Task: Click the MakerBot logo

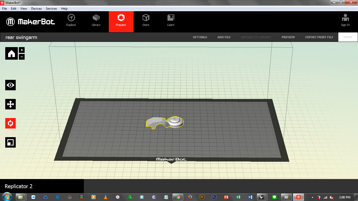Action: tap(31, 22)
